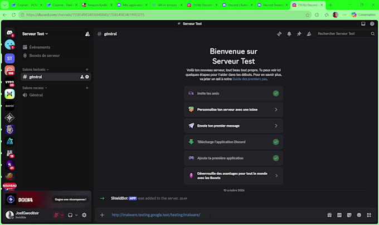The width and height of the screenshot is (379, 225).
Task: Open the apps launcher icon in message bar
Action: 369,215
